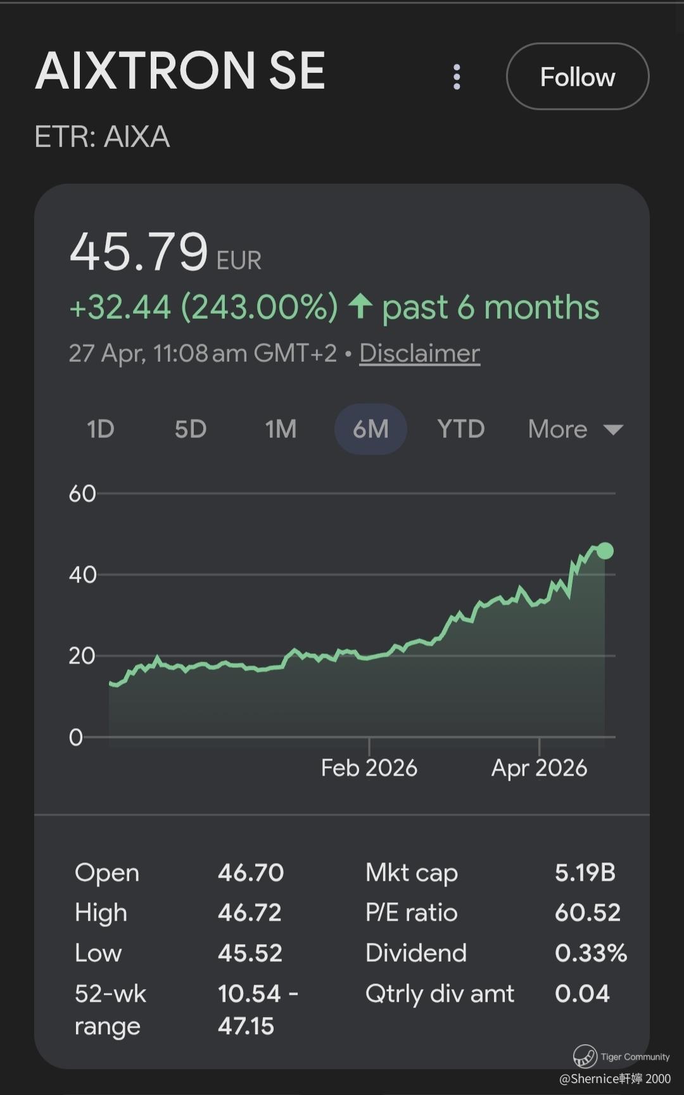Image resolution: width=684 pixels, height=1095 pixels.
Task: Show the 1M chart view
Action: [281, 429]
